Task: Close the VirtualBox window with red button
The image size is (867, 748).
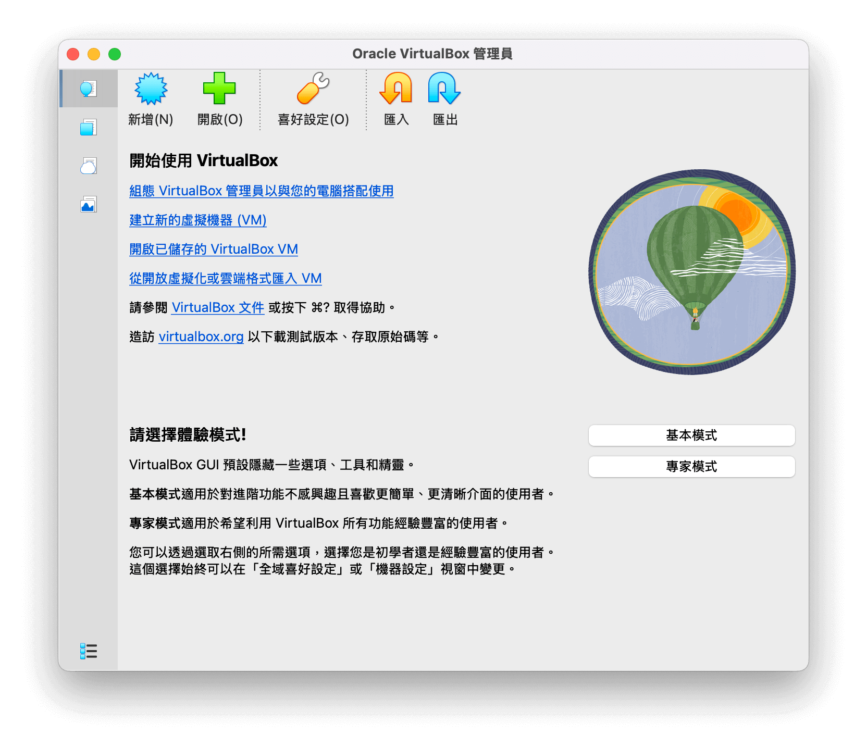Action: 73,54
